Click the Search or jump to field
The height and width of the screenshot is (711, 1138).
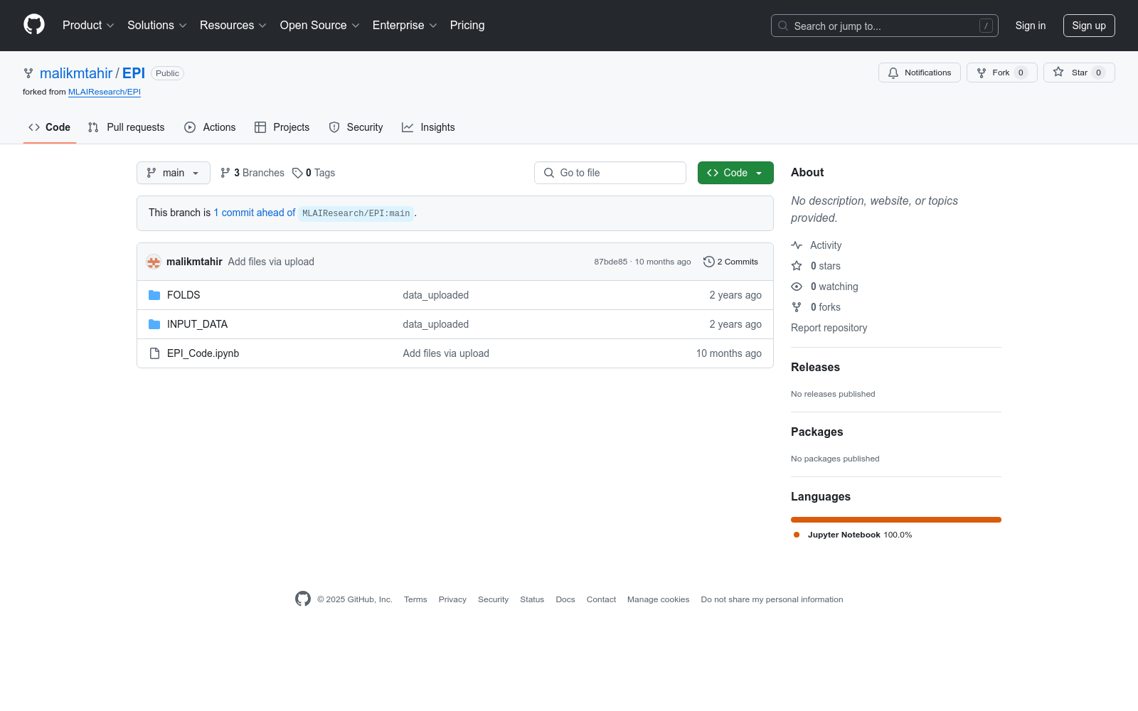(885, 26)
